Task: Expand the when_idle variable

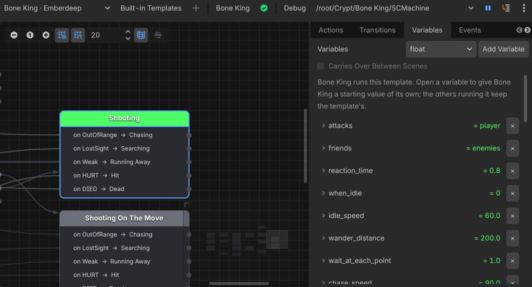Action: (x=323, y=193)
